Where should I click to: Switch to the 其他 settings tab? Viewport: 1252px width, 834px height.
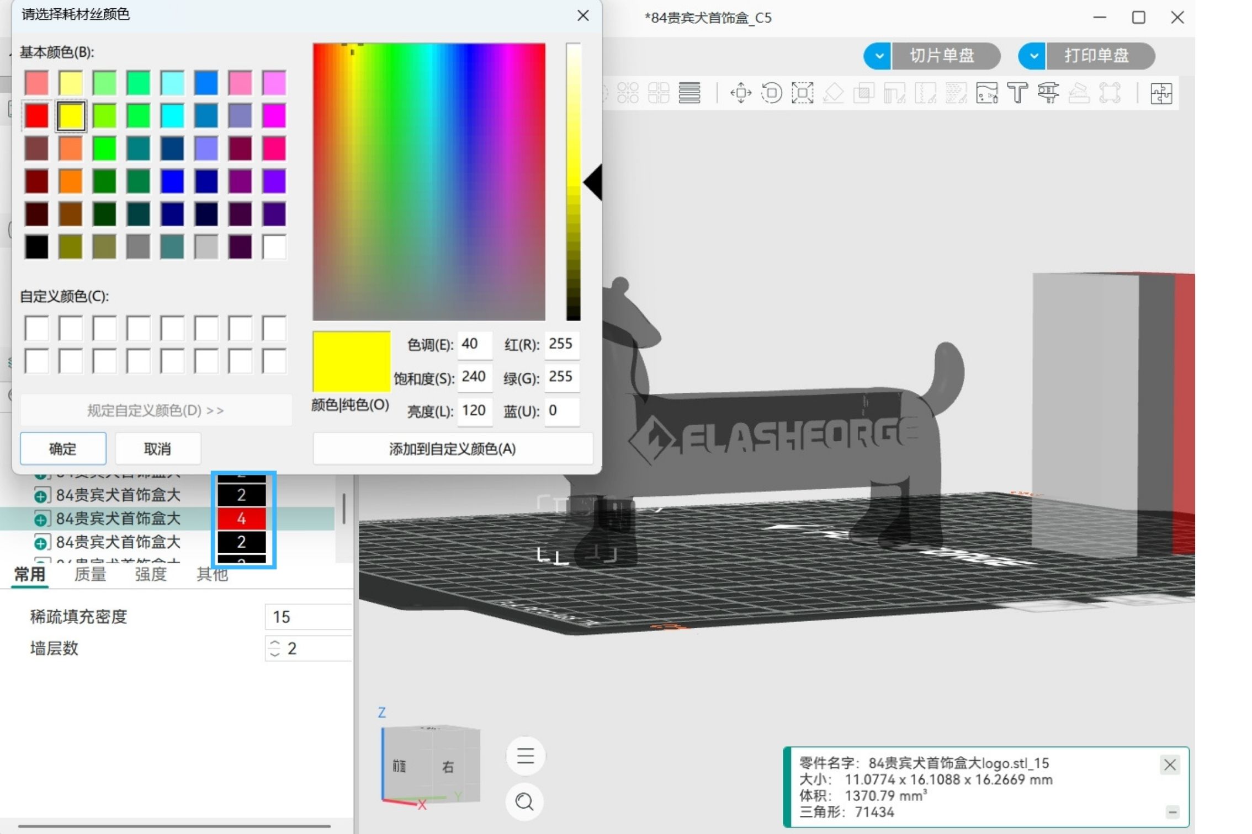point(212,574)
